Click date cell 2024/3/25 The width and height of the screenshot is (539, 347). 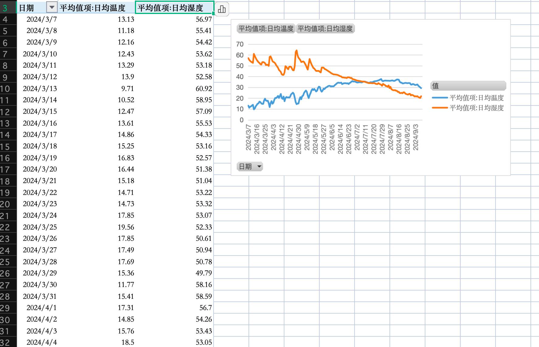pyautogui.click(x=40, y=227)
